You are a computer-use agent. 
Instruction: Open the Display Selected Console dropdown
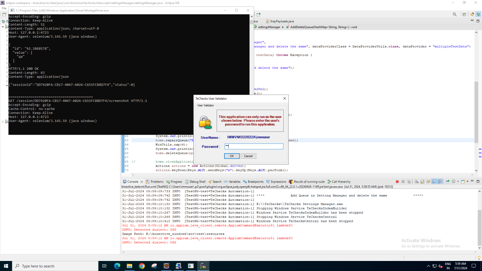(x=457, y=182)
